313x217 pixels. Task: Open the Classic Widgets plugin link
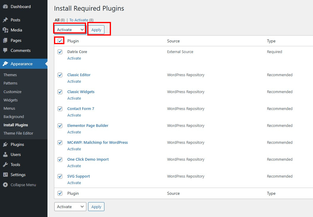81,92
